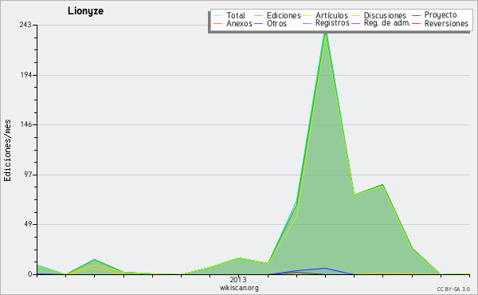Click the blue line swatch beside Registros
Screen dimensions: 478x295
(308, 23)
